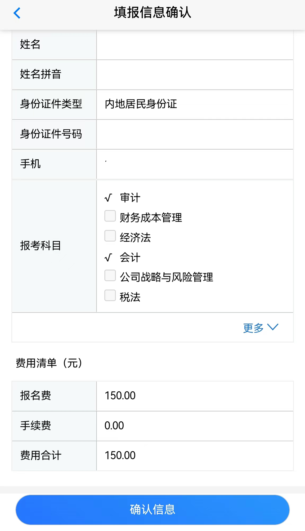Click the 身份证件号码 value field
The width and height of the screenshot is (305, 531).
point(195,134)
